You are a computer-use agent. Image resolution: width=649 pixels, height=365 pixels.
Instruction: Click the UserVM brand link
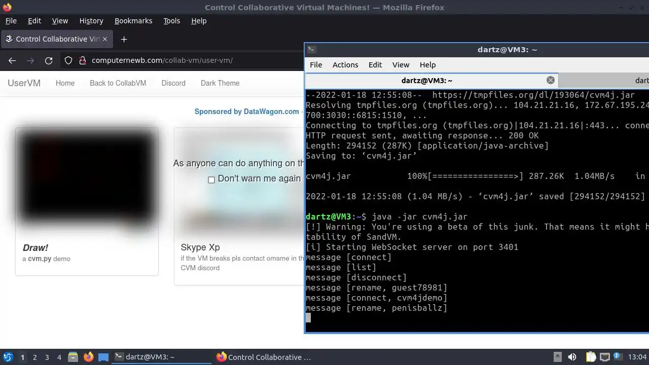pos(24,83)
